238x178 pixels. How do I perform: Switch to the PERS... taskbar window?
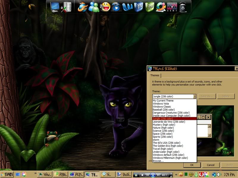[76, 174]
